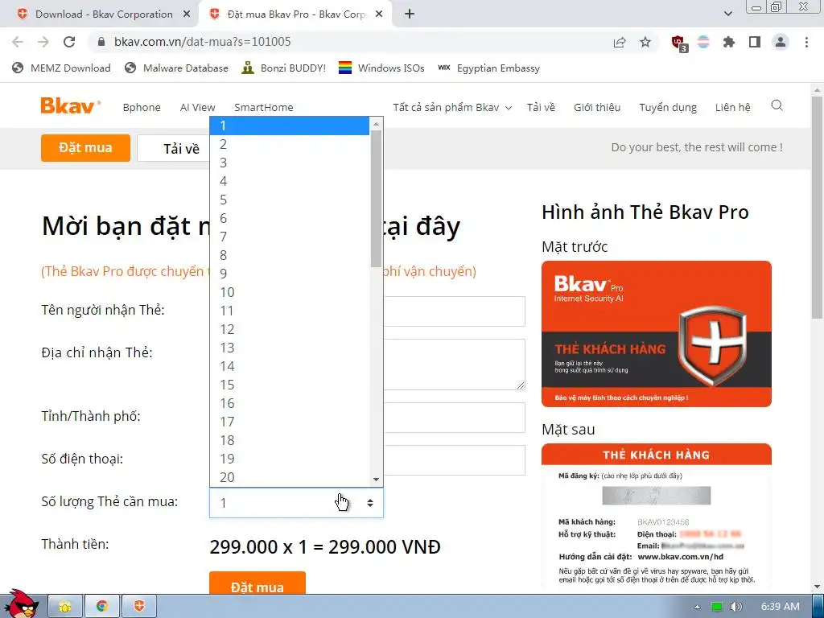824x618 pixels.
Task: Open the Bkav shield taskbar icon
Action: 139,607
